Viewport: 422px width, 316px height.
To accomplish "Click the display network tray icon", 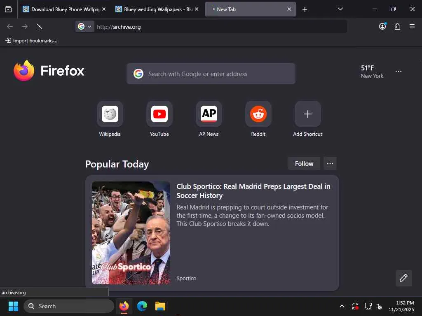I will click(x=368, y=306).
